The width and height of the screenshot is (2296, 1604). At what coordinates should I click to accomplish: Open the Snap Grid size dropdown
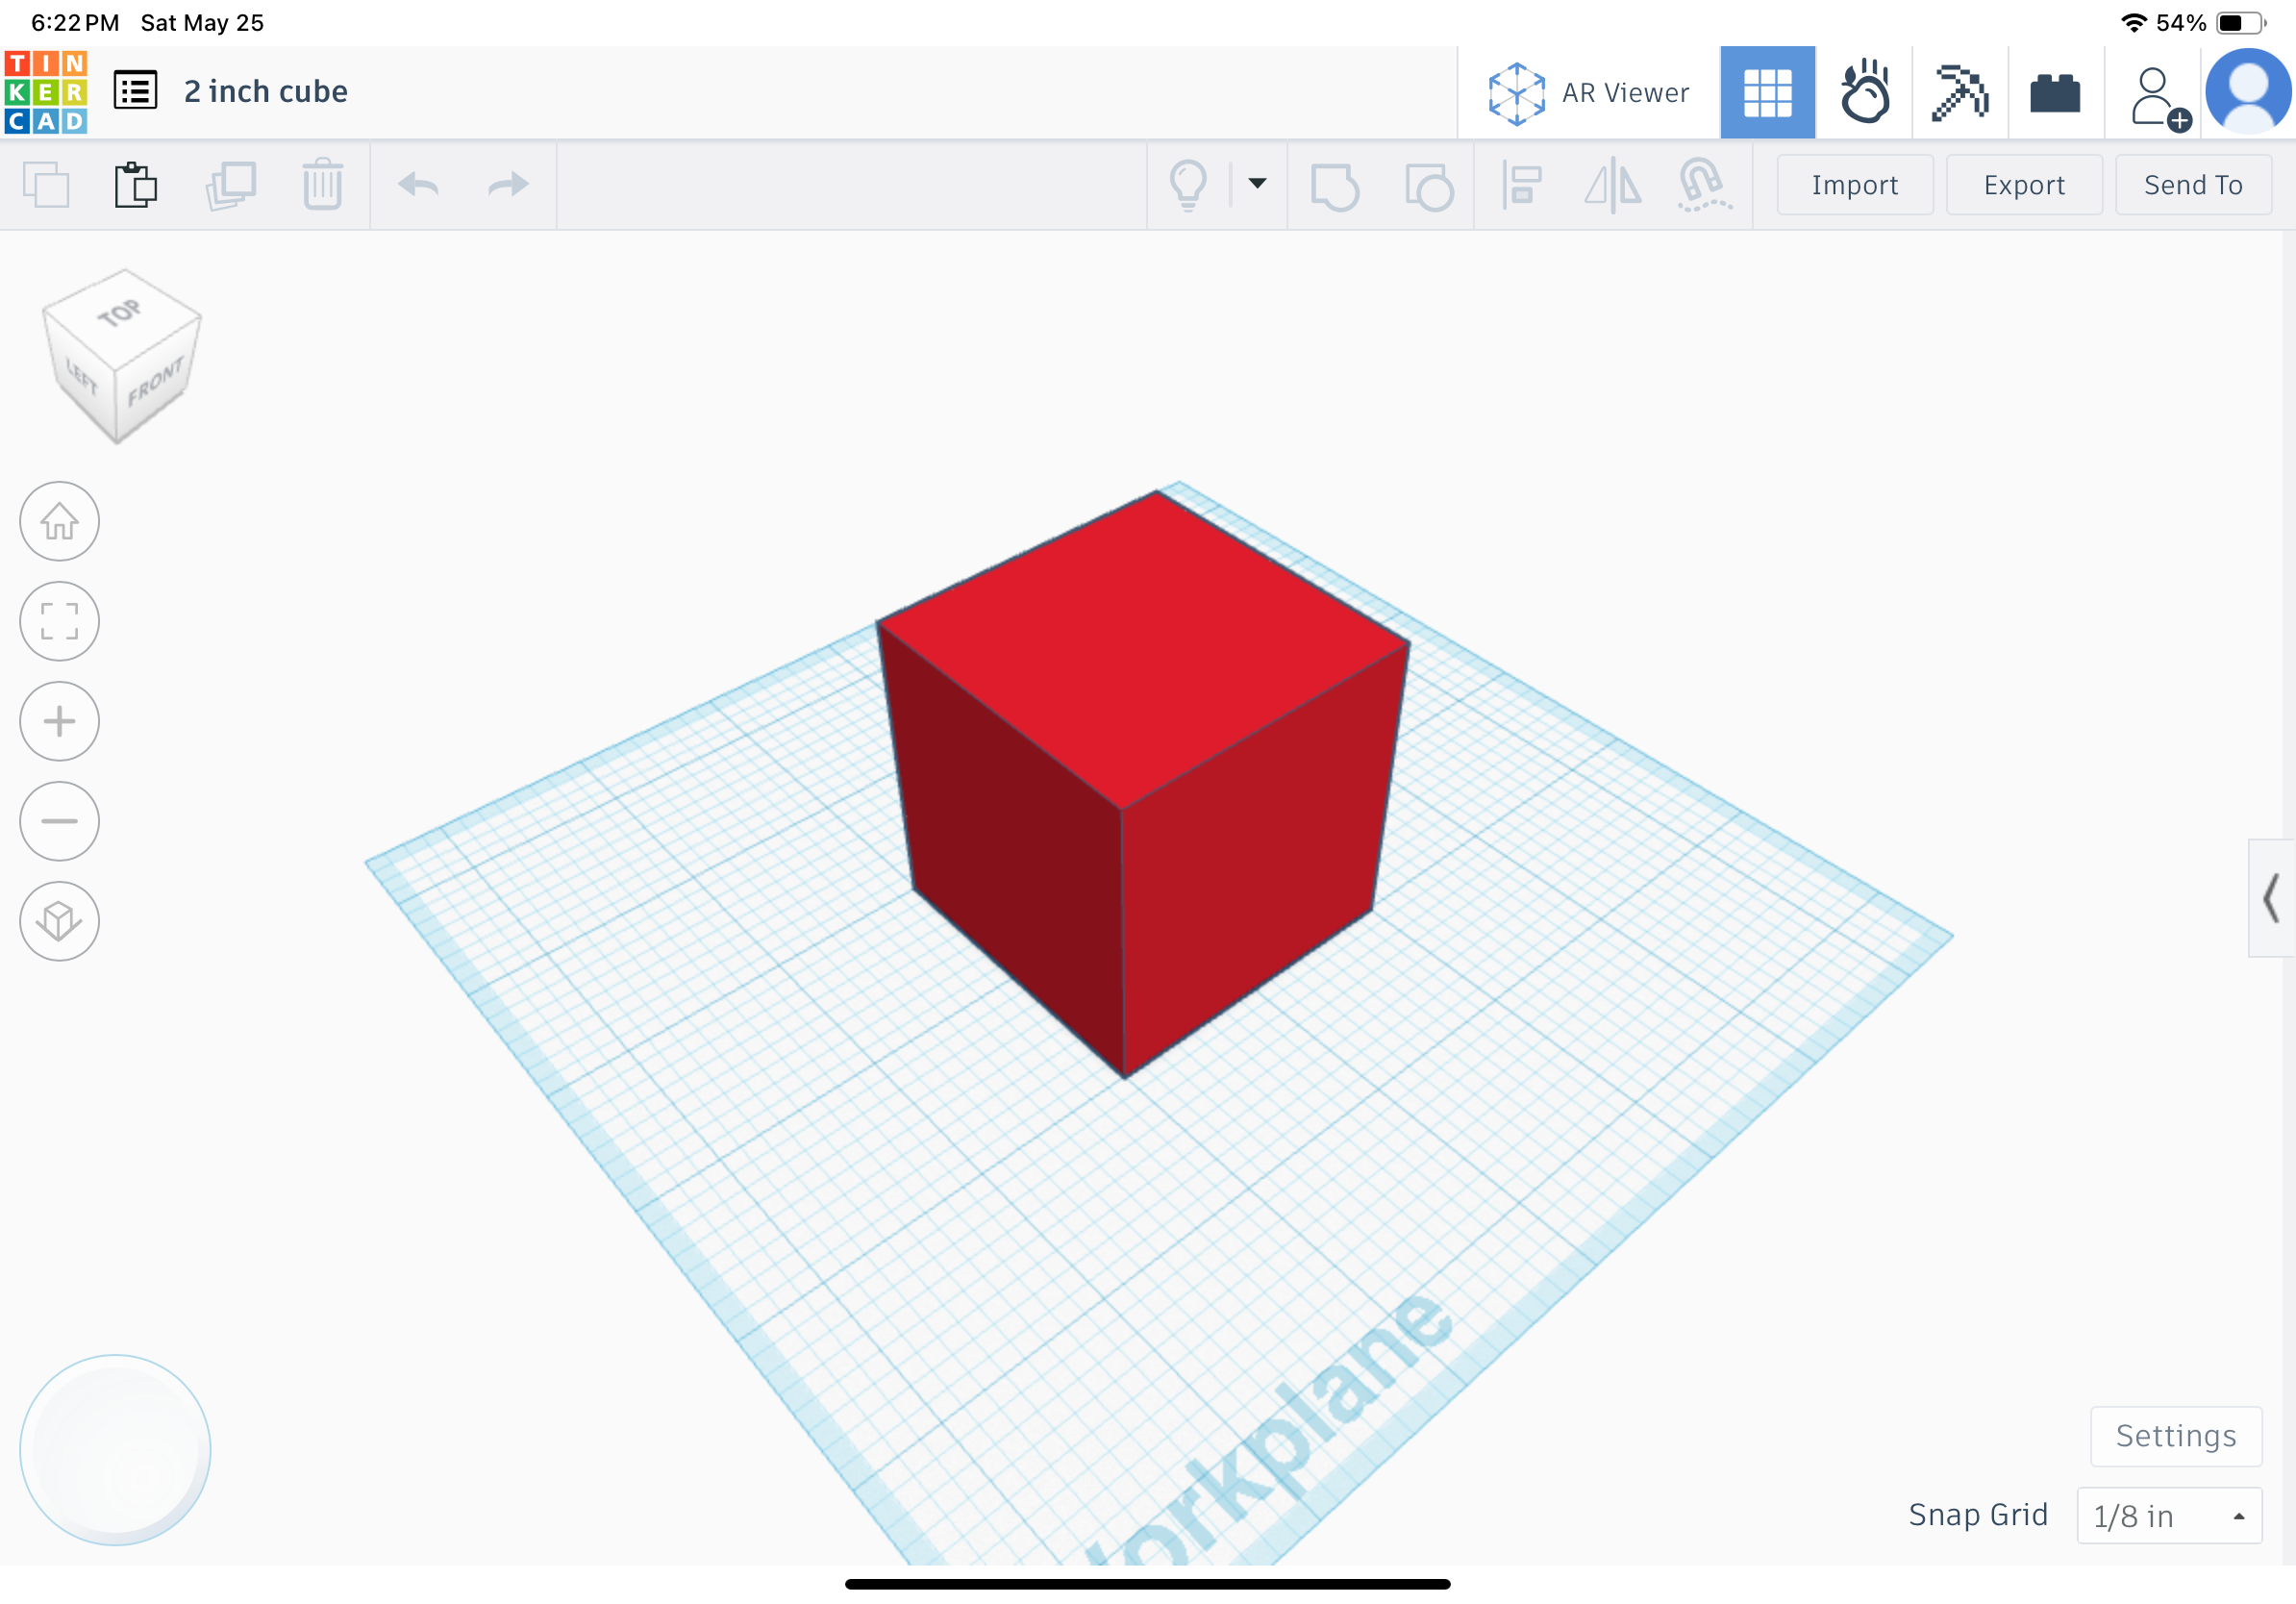coord(2168,1516)
